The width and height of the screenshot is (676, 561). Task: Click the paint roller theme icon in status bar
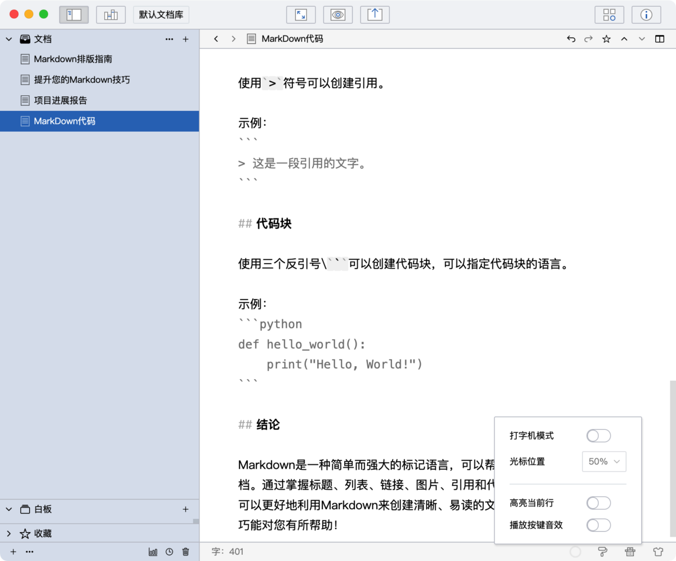(x=602, y=552)
